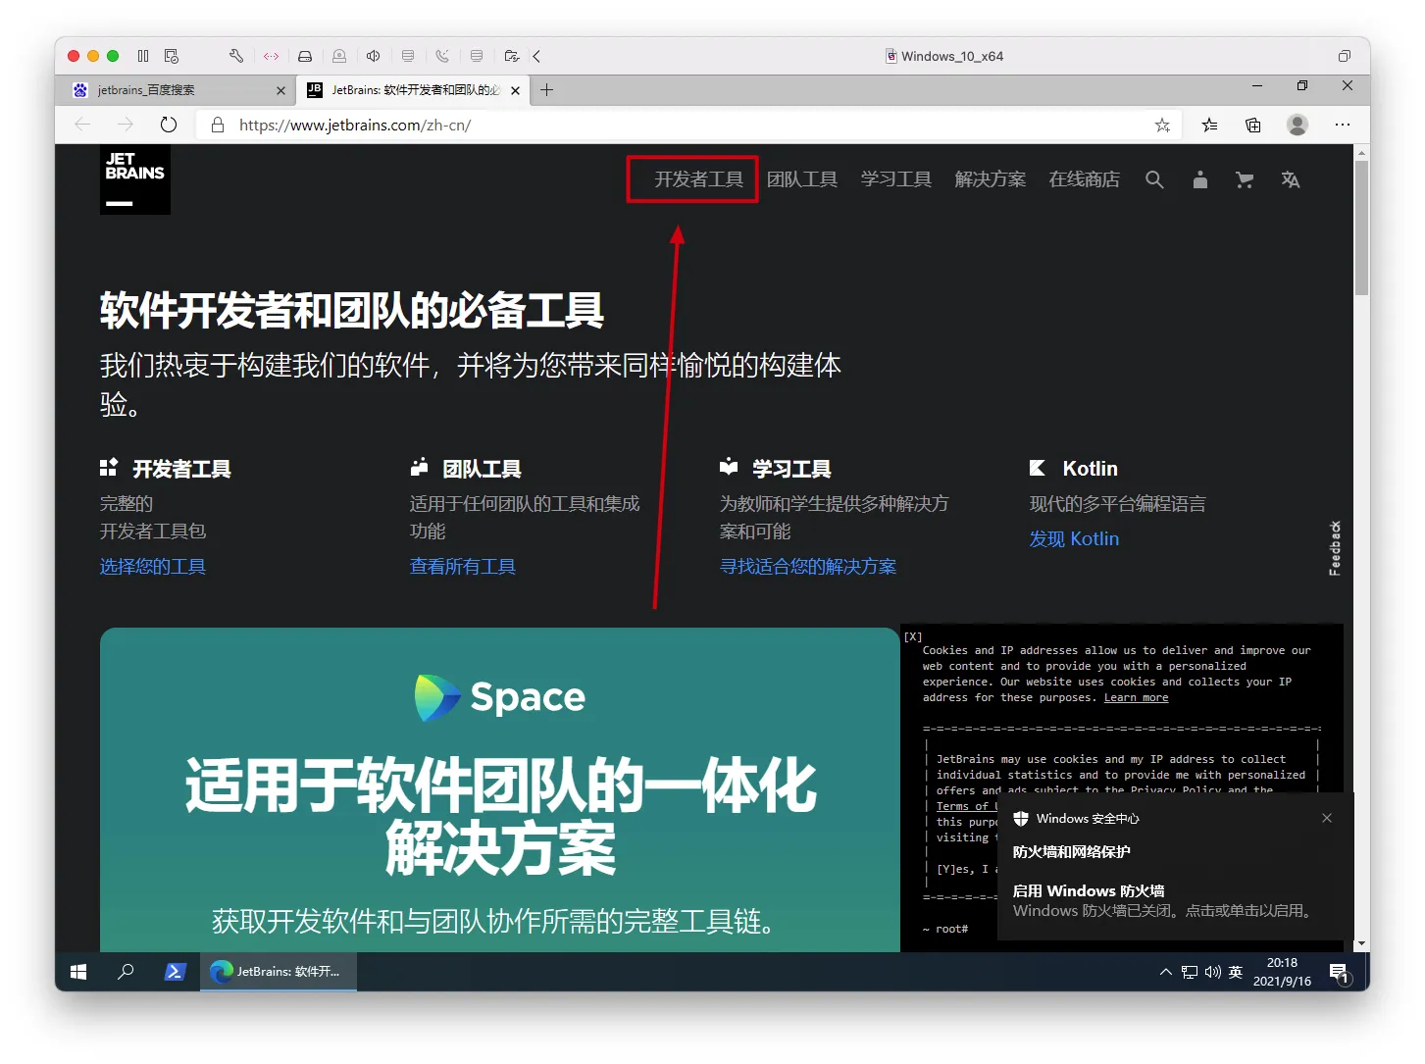
Task: Open the Edge settings and more menu
Action: tap(1343, 125)
